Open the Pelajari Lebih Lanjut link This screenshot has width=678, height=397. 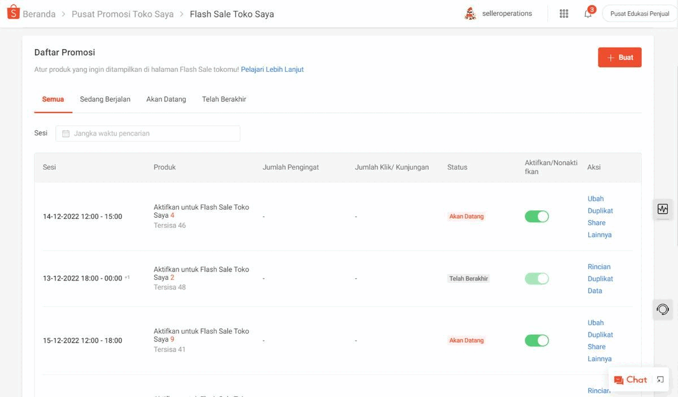click(272, 70)
